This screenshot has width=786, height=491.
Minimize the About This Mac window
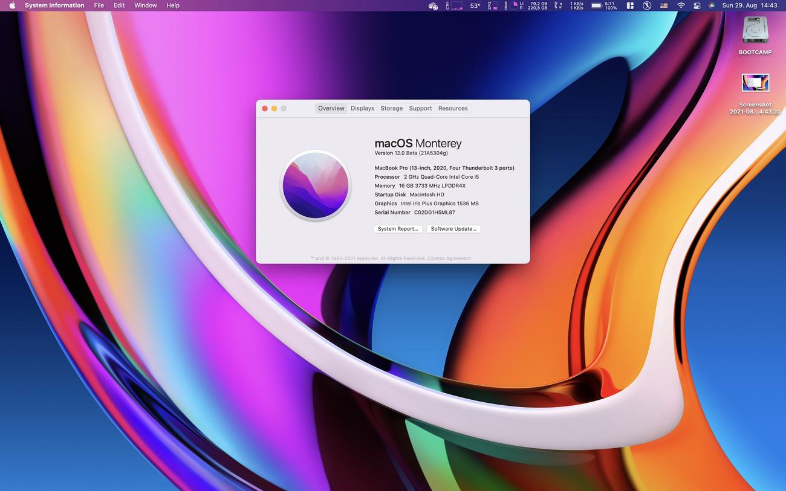click(x=274, y=109)
